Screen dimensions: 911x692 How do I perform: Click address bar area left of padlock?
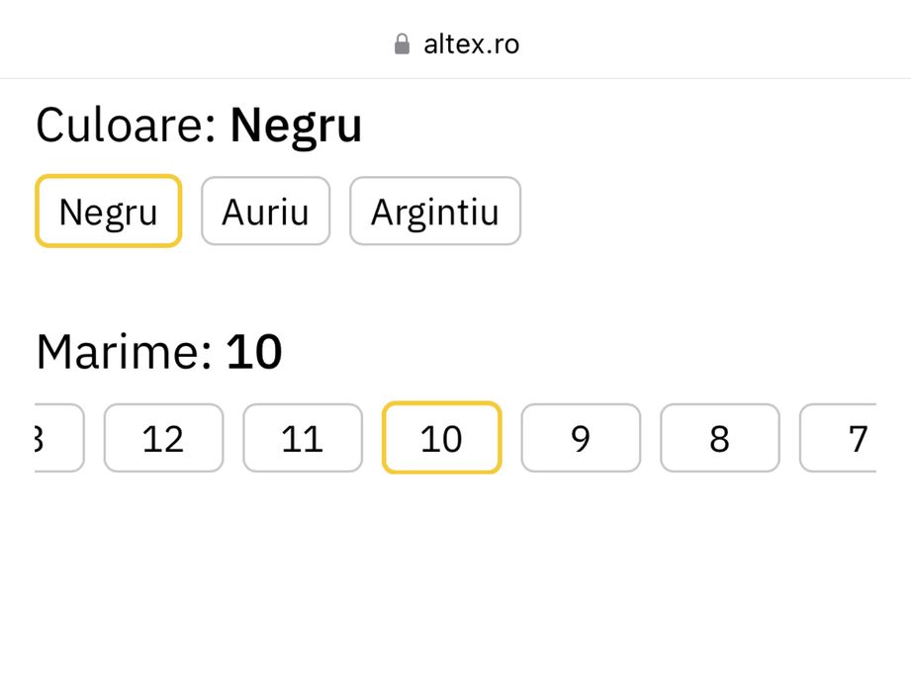pos(198,44)
